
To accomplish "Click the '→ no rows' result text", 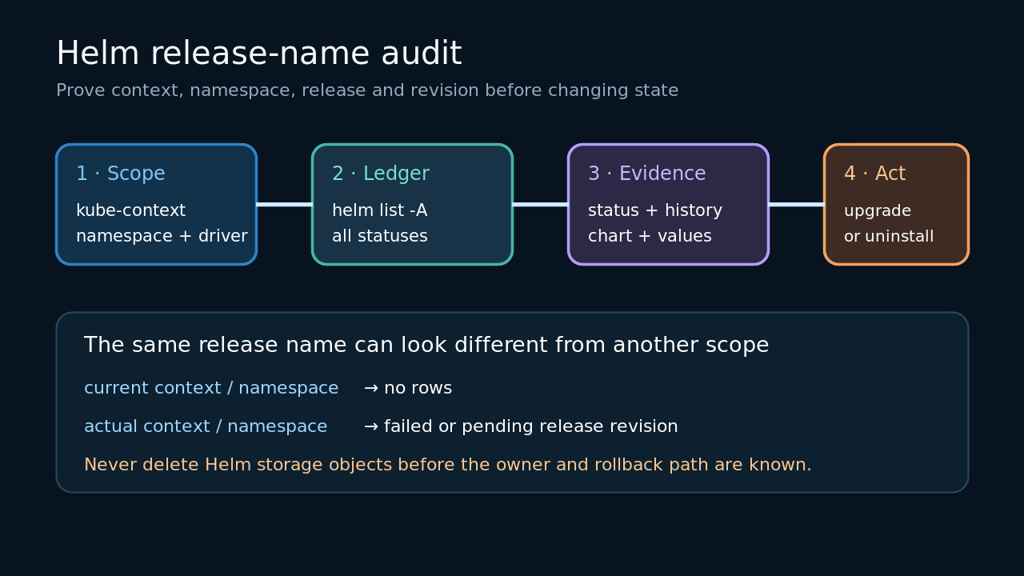I will coord(408,388).
